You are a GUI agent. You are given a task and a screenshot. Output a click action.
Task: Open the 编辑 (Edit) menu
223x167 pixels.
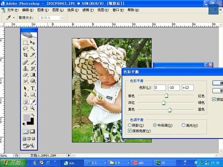coord(28,10)
